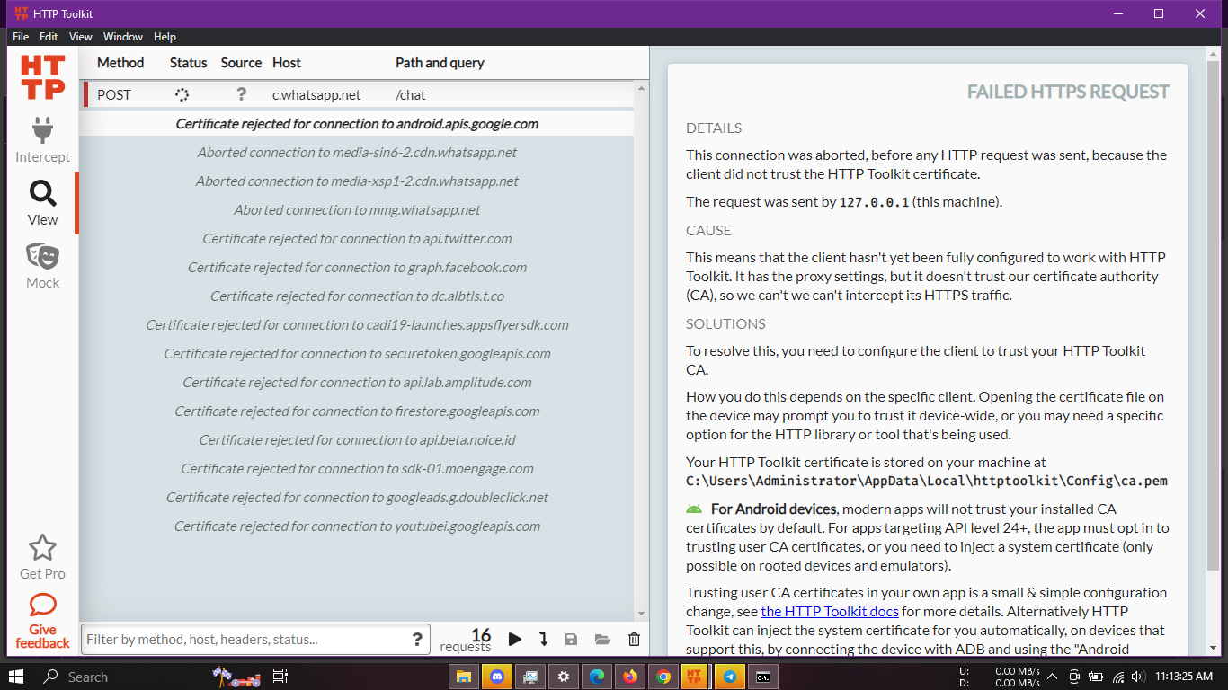This screenshot has width=1228, height=690.
Task: Select aborted connection to media-sin6-2.cdn.whatsapp.net
Action: click(x=357, y=153)
